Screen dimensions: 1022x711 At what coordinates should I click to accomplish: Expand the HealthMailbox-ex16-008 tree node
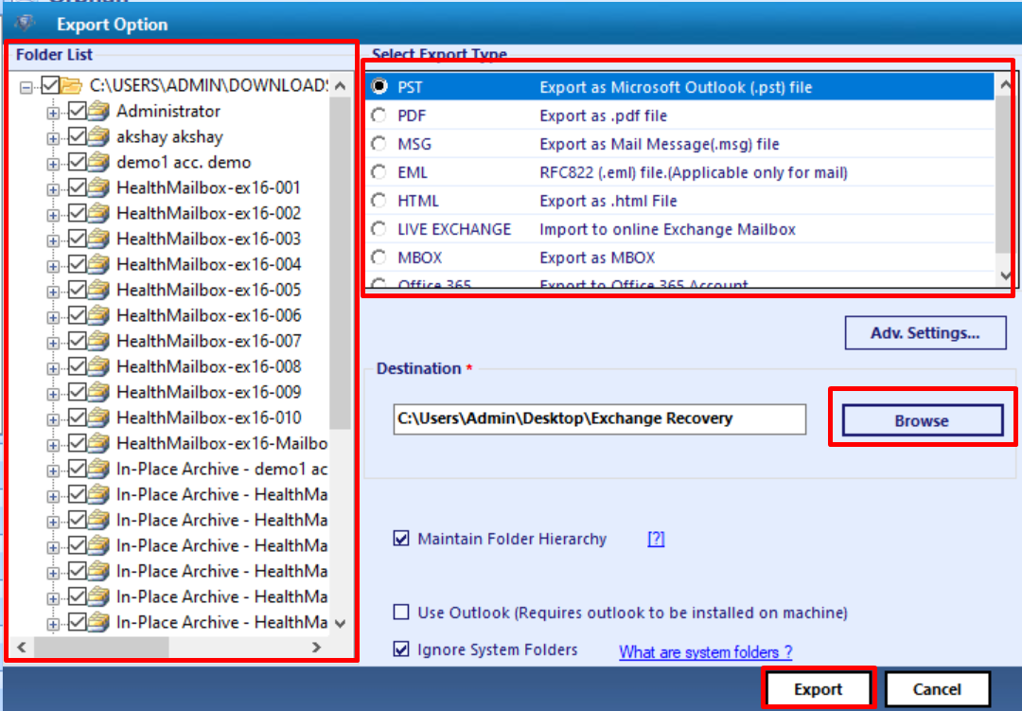pos(53,368)
